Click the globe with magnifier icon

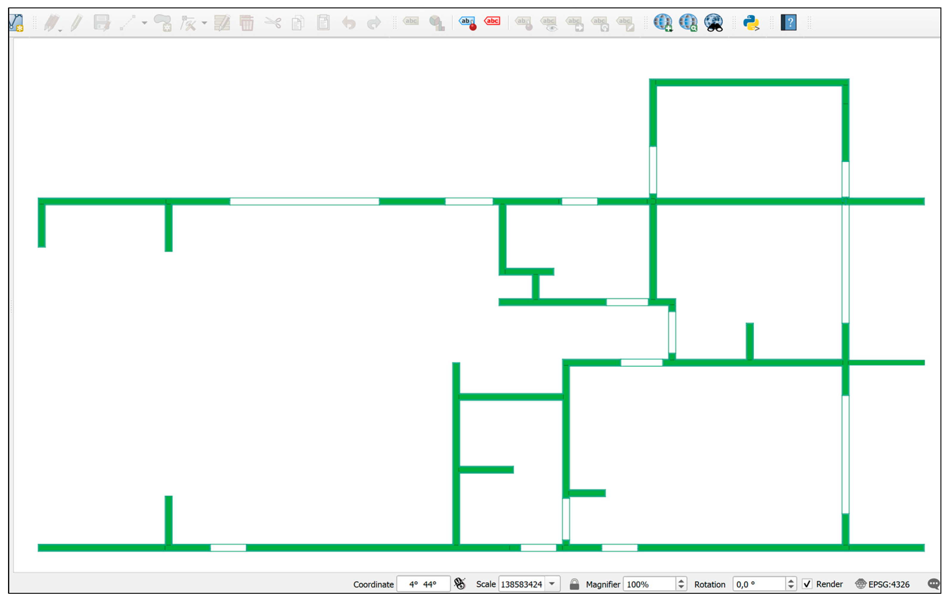point(689,22)
